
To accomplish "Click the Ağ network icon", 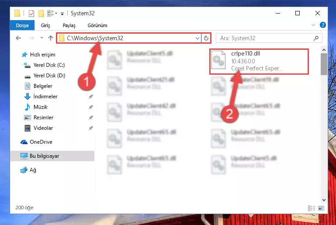I will pos(24,170).
